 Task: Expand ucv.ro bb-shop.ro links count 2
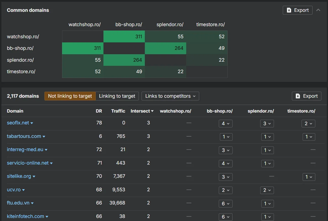pyautogui.click(x=225, y=190)
